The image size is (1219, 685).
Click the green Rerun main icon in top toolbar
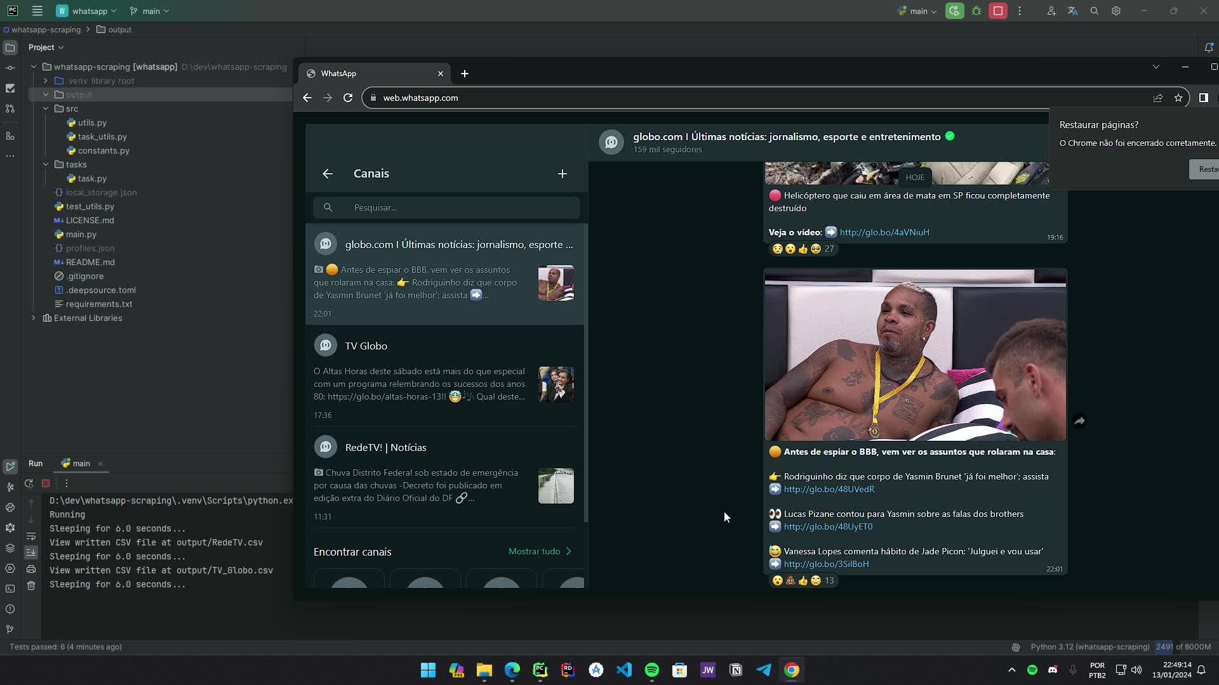(954, 11)
